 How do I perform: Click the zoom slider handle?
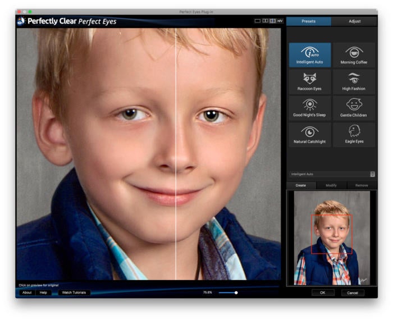pyautogui.click(x=236, y=292)
